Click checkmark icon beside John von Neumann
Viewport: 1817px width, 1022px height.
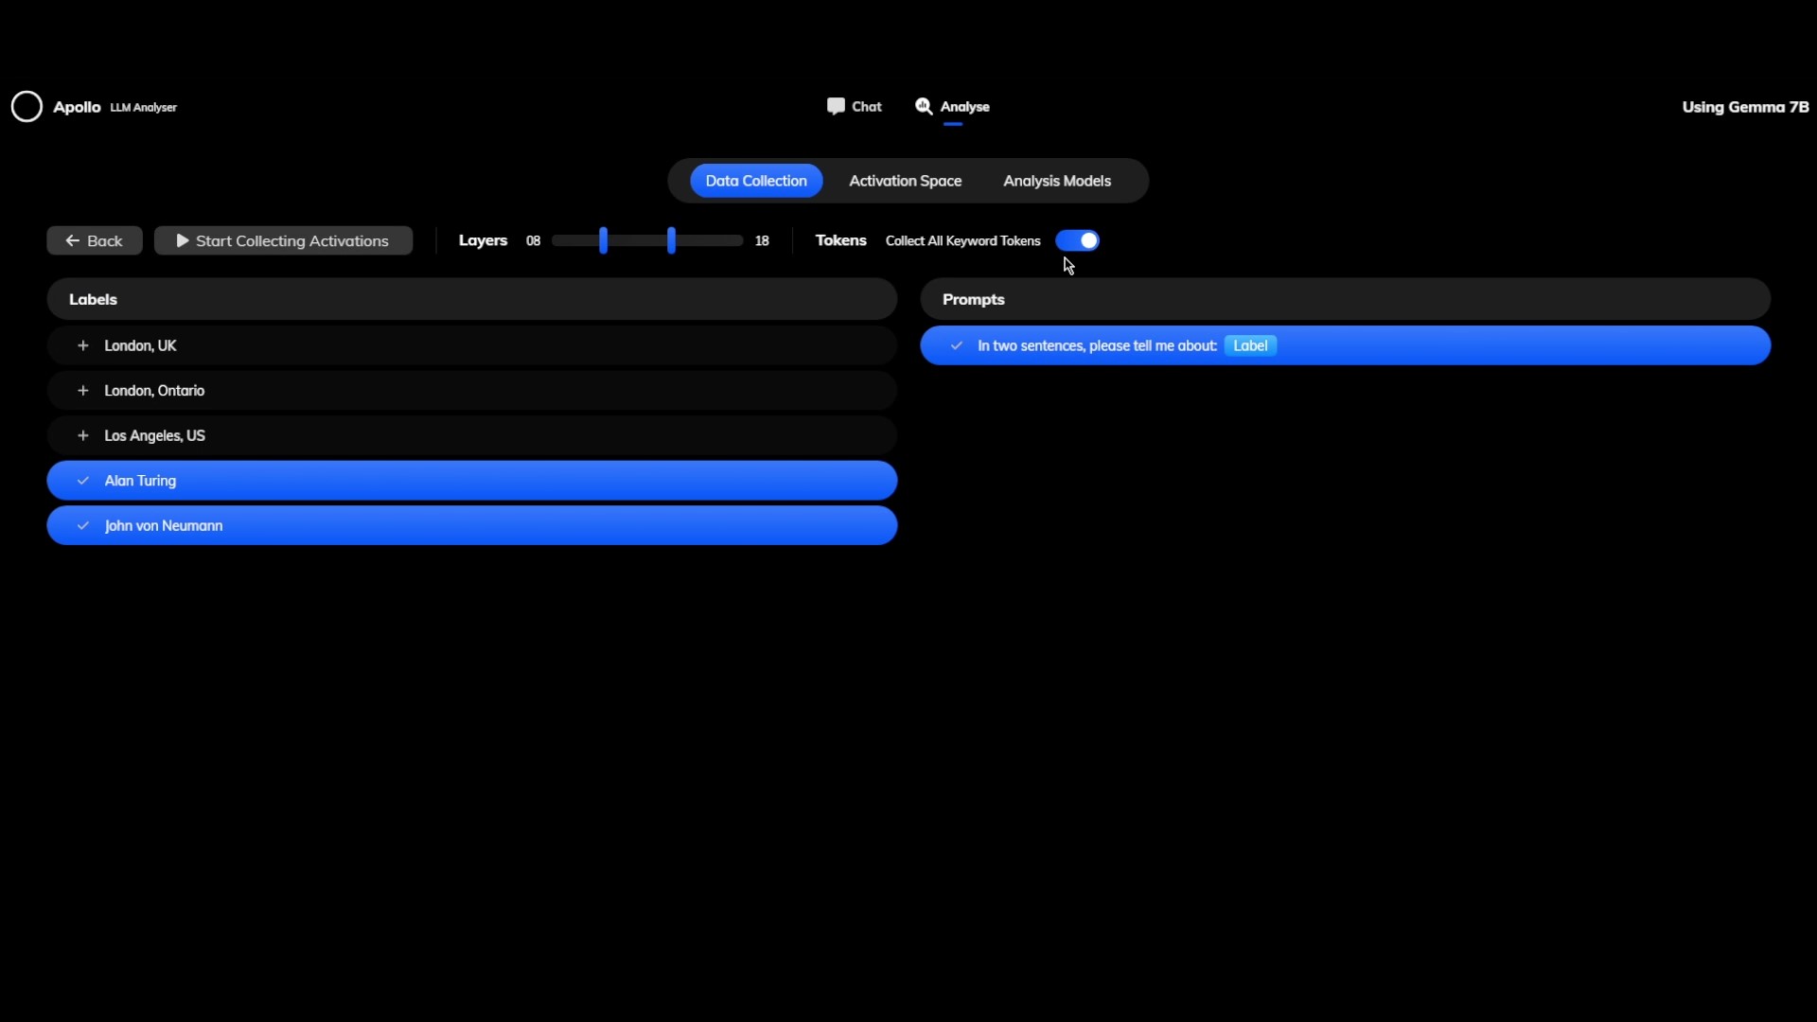coord(83,526)
